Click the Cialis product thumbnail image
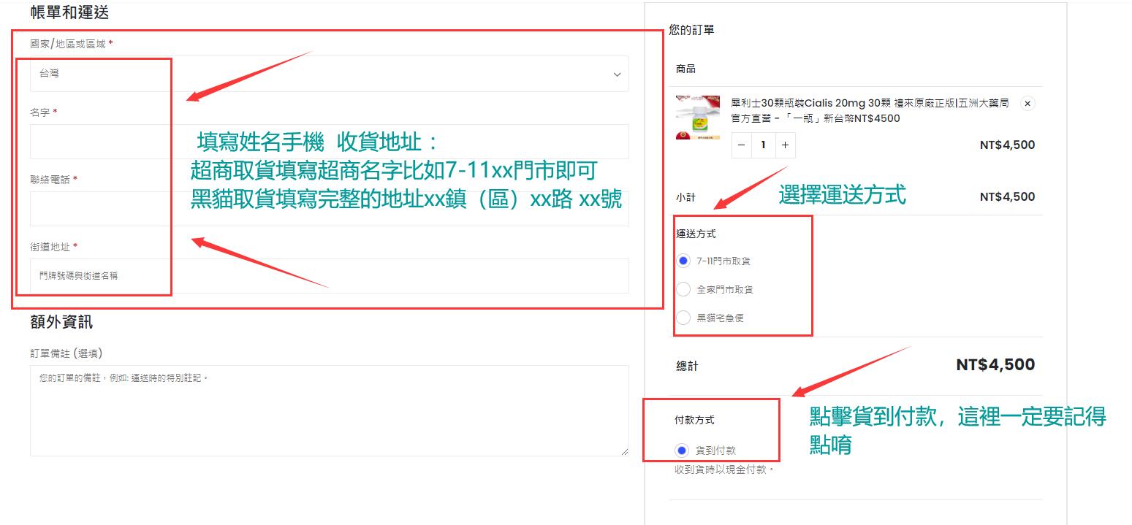 (x=696, y=118)
